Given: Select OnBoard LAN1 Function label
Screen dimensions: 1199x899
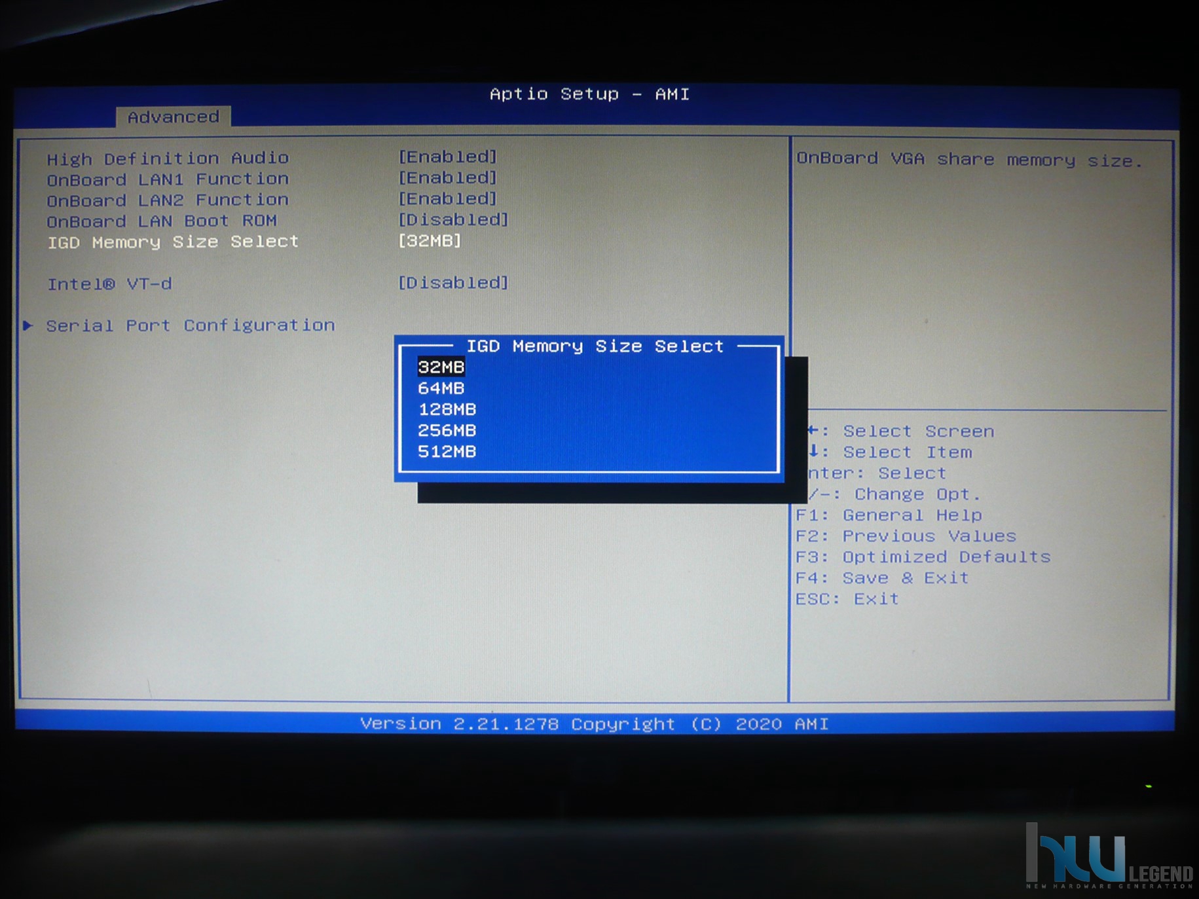Looking at the screenshot, I should 168,179.
